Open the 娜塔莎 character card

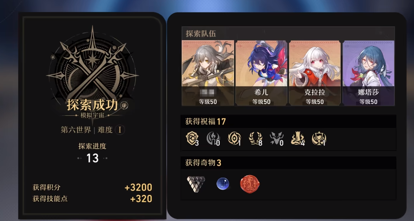coord(368,73)
